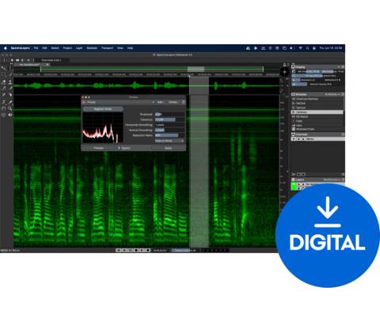Collapse the Layers panel header
This screenshot has height=332, width=380.
click(x=317, y=179)
